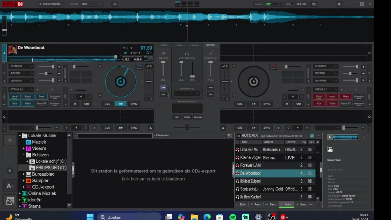The image size is (391, 220).
Task: Click the font size A+ sidebar icon
Action: coord(10,186)
